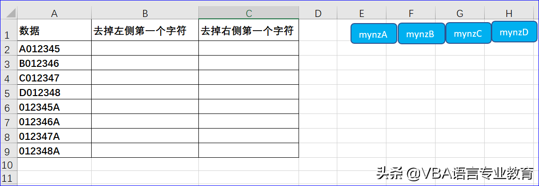
Task: Select column A header
Action: (54, 13)
